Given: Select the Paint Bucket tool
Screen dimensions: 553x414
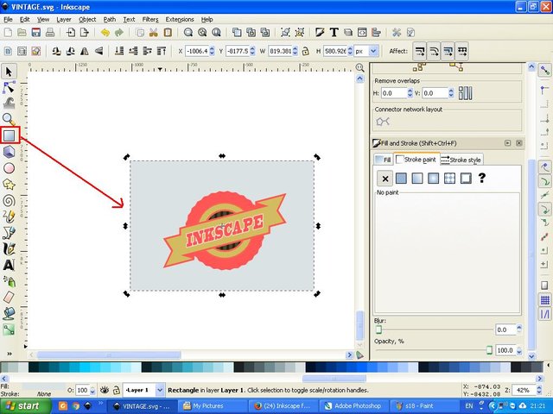Looking at the screenshot, I should click(9, 313).
